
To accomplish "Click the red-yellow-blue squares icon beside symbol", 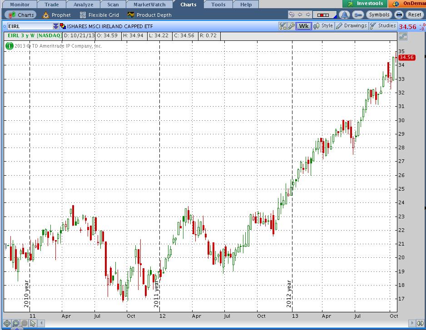I will tap(63, 26).
